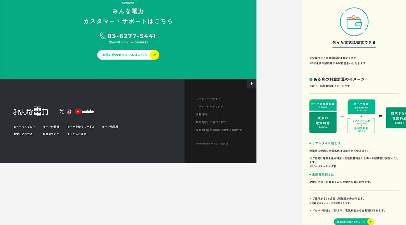Screen dimensions: 406x225
Task: Click the ある月の料金計算のイメージ heading
Action: pos(339,79)
